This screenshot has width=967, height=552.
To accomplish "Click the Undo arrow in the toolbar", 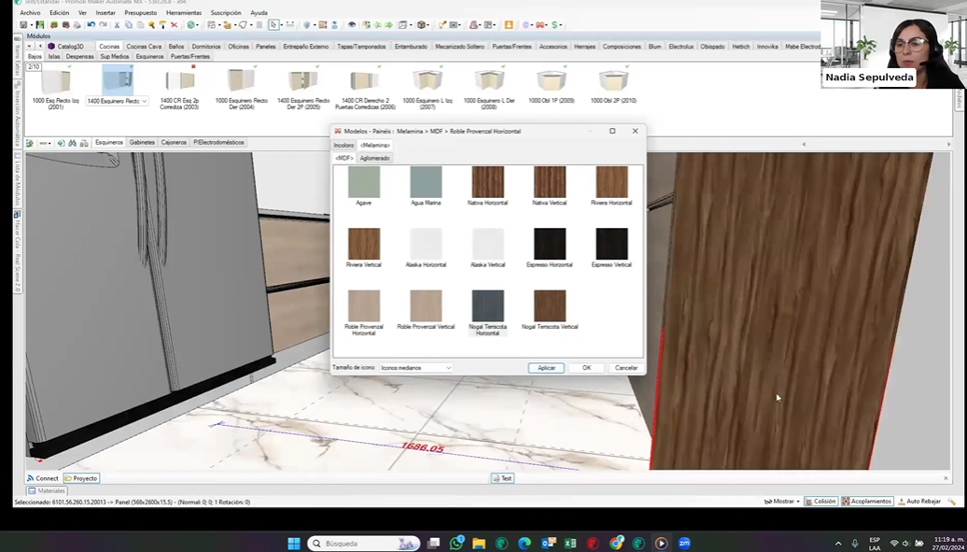I will (91, 25).
